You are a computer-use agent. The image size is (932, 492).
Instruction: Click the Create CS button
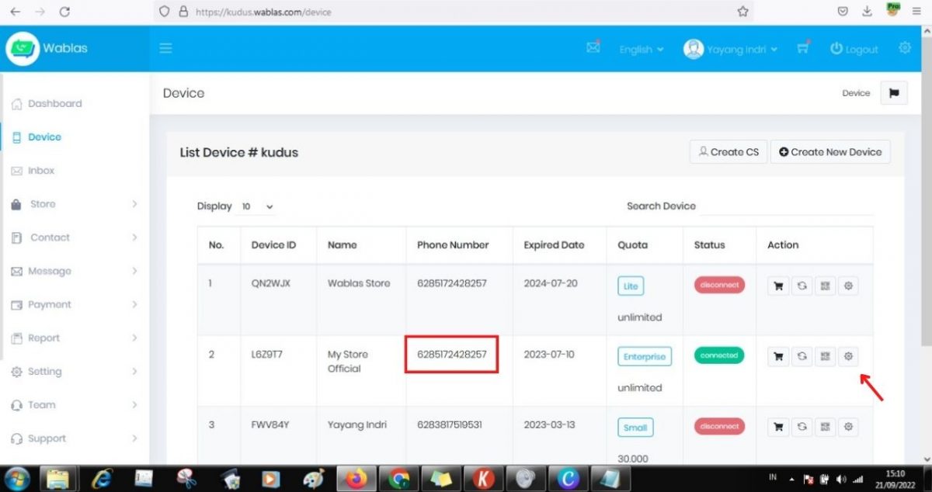[728, 151]
